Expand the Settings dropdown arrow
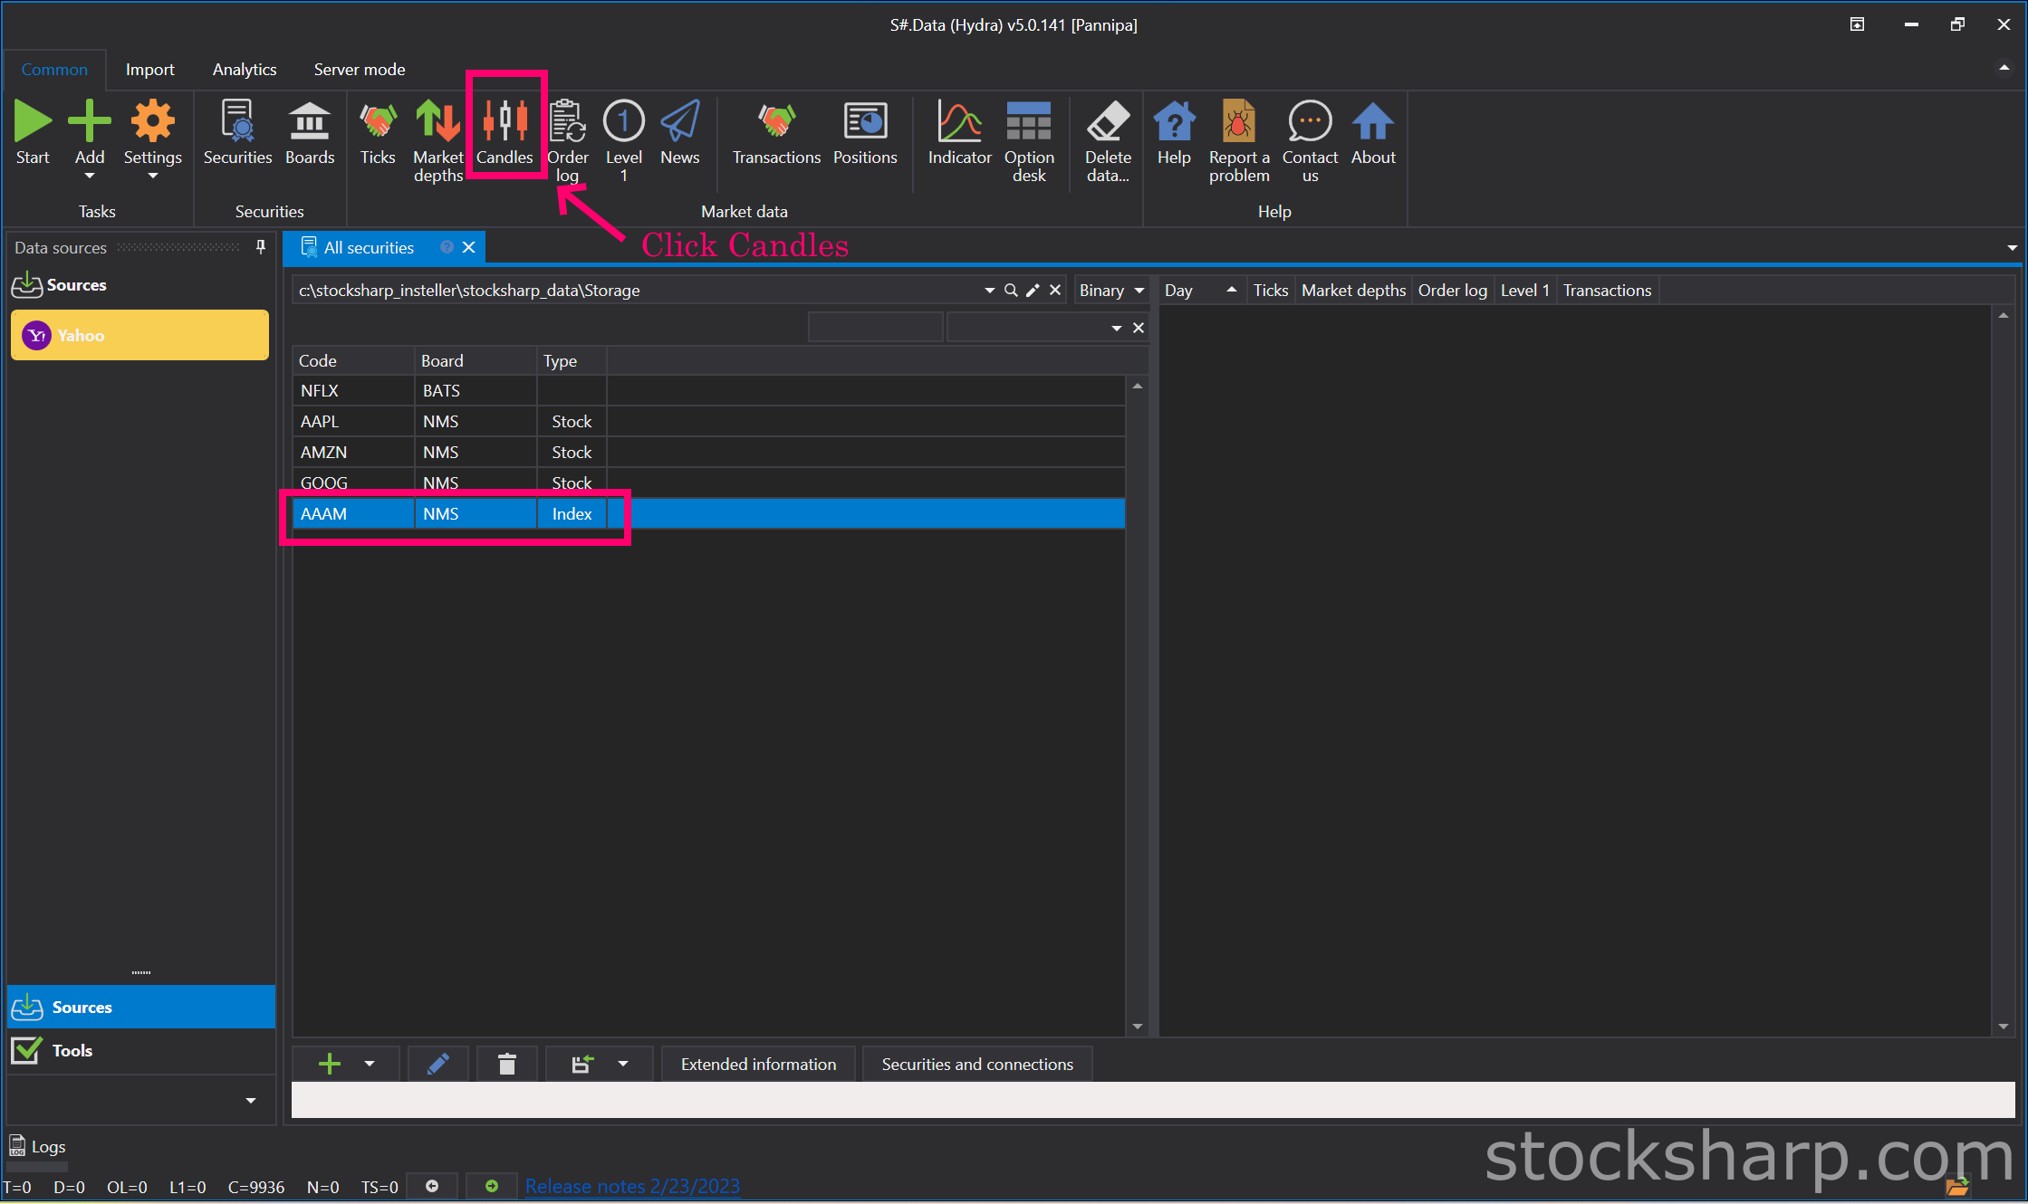The height and width of the screenshot is (1204, 2028). 152,177
